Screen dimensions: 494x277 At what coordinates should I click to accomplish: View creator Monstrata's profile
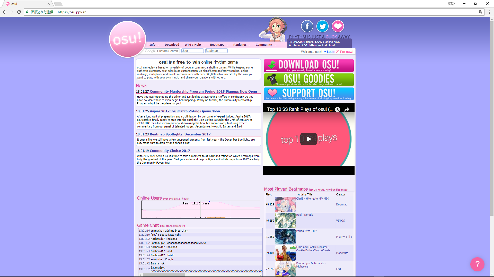point(342,253)
